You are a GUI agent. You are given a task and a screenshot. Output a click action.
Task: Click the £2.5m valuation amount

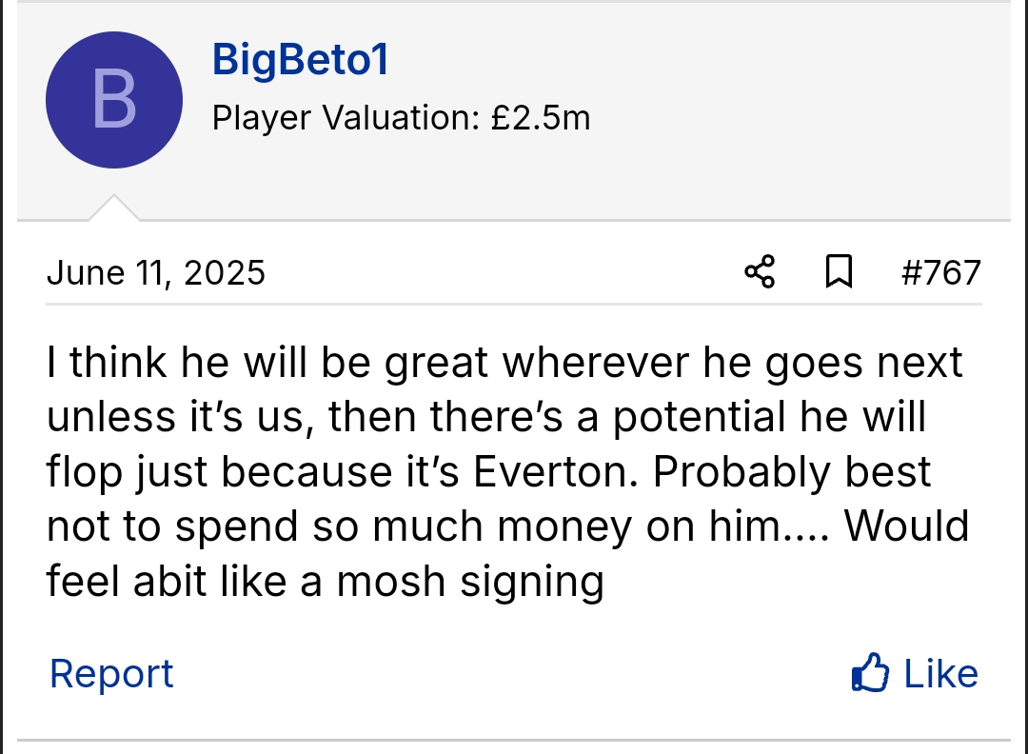pos(541,118)
